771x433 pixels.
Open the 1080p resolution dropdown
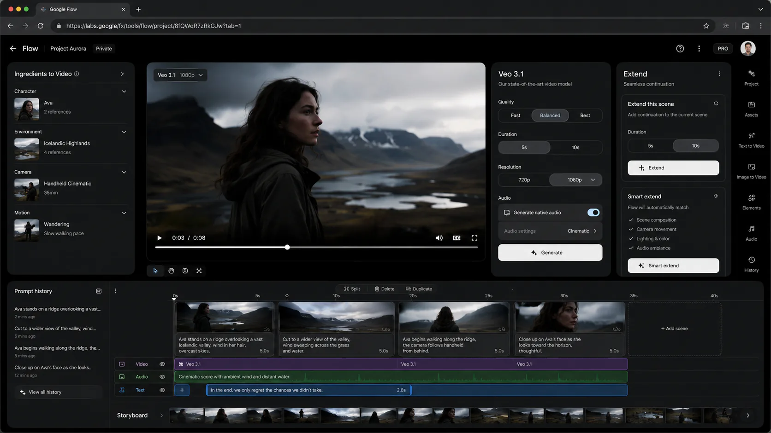[x=575, y=180]
